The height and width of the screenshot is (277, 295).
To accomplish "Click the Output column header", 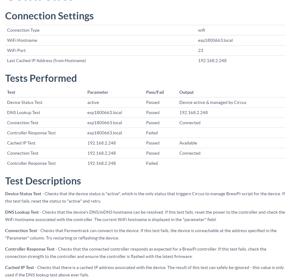I will click(x=186, y=92).
